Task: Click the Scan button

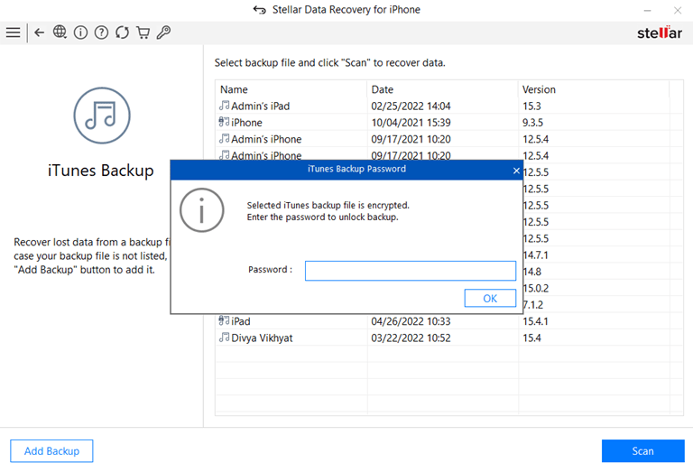Action: (x=642, y=451)
